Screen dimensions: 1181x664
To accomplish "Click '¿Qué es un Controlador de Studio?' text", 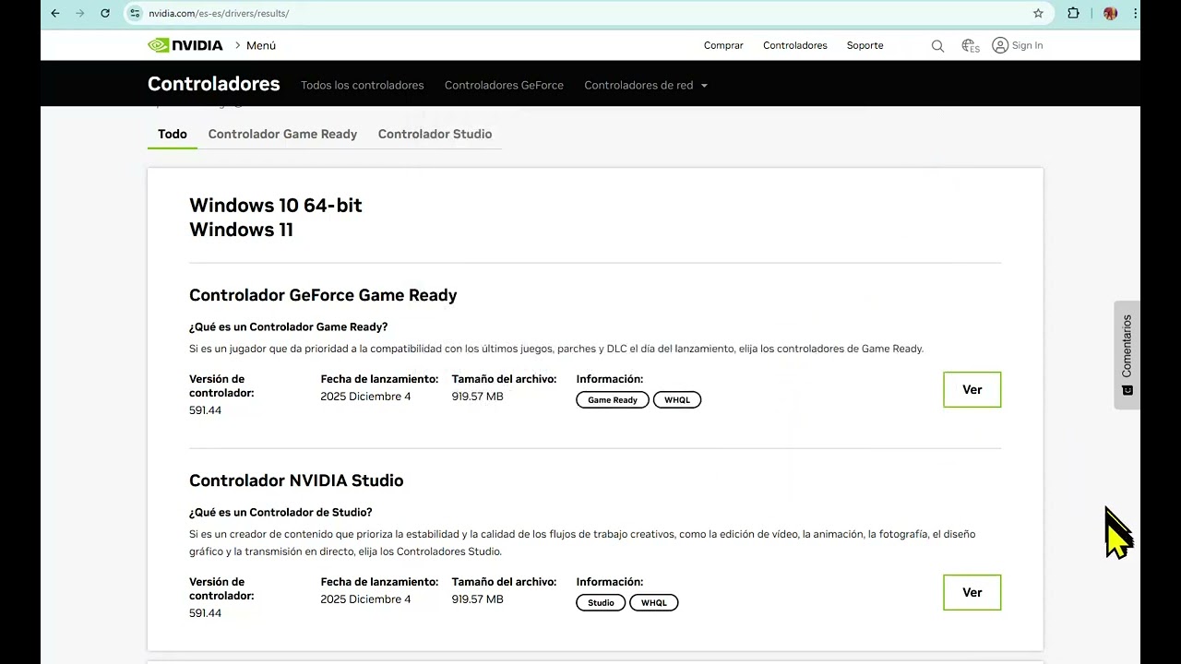I will [x=280, y=512].
